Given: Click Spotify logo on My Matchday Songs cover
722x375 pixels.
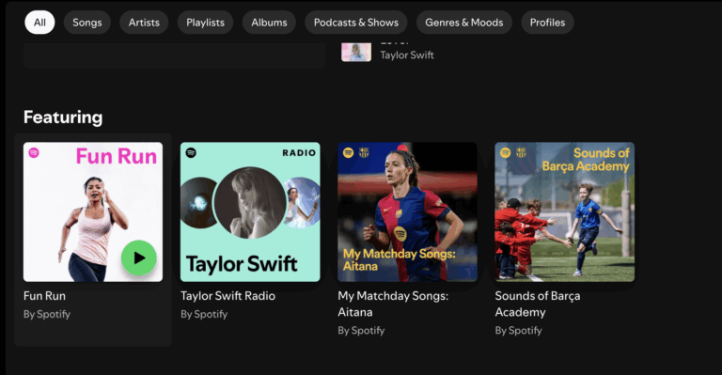Looking at the screenshot, I should 348,153.
